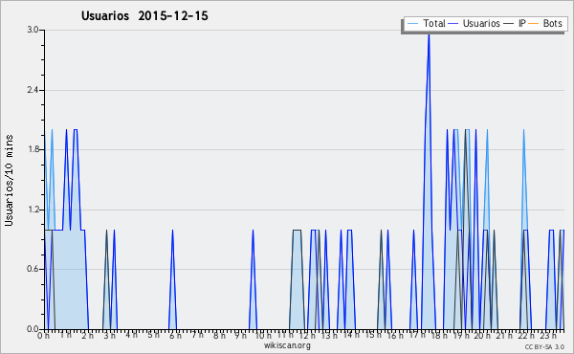Click the isolated spike near 6 h
The image size is (574, 354).
172,279
